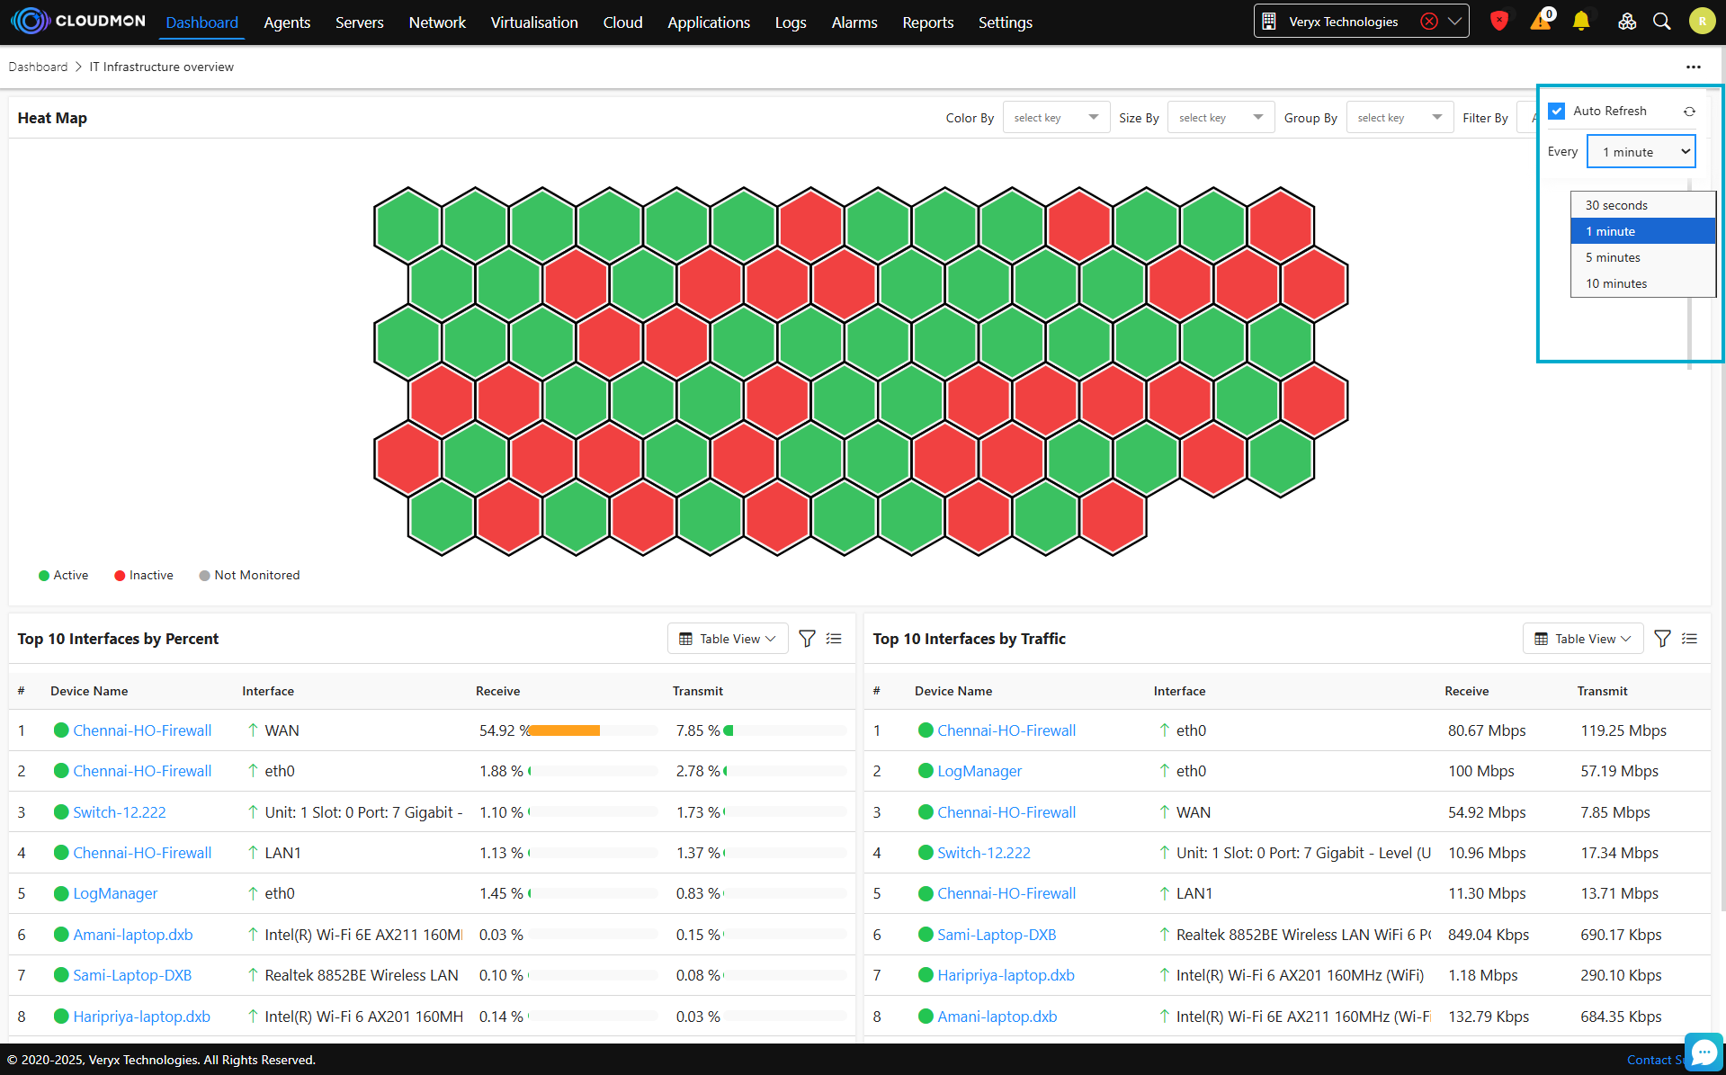Image resolution: width=1726 pixels, height=1075 pixels.
Task: Clear the Veryx Technologies organization selection
Action: (1428, 22)
